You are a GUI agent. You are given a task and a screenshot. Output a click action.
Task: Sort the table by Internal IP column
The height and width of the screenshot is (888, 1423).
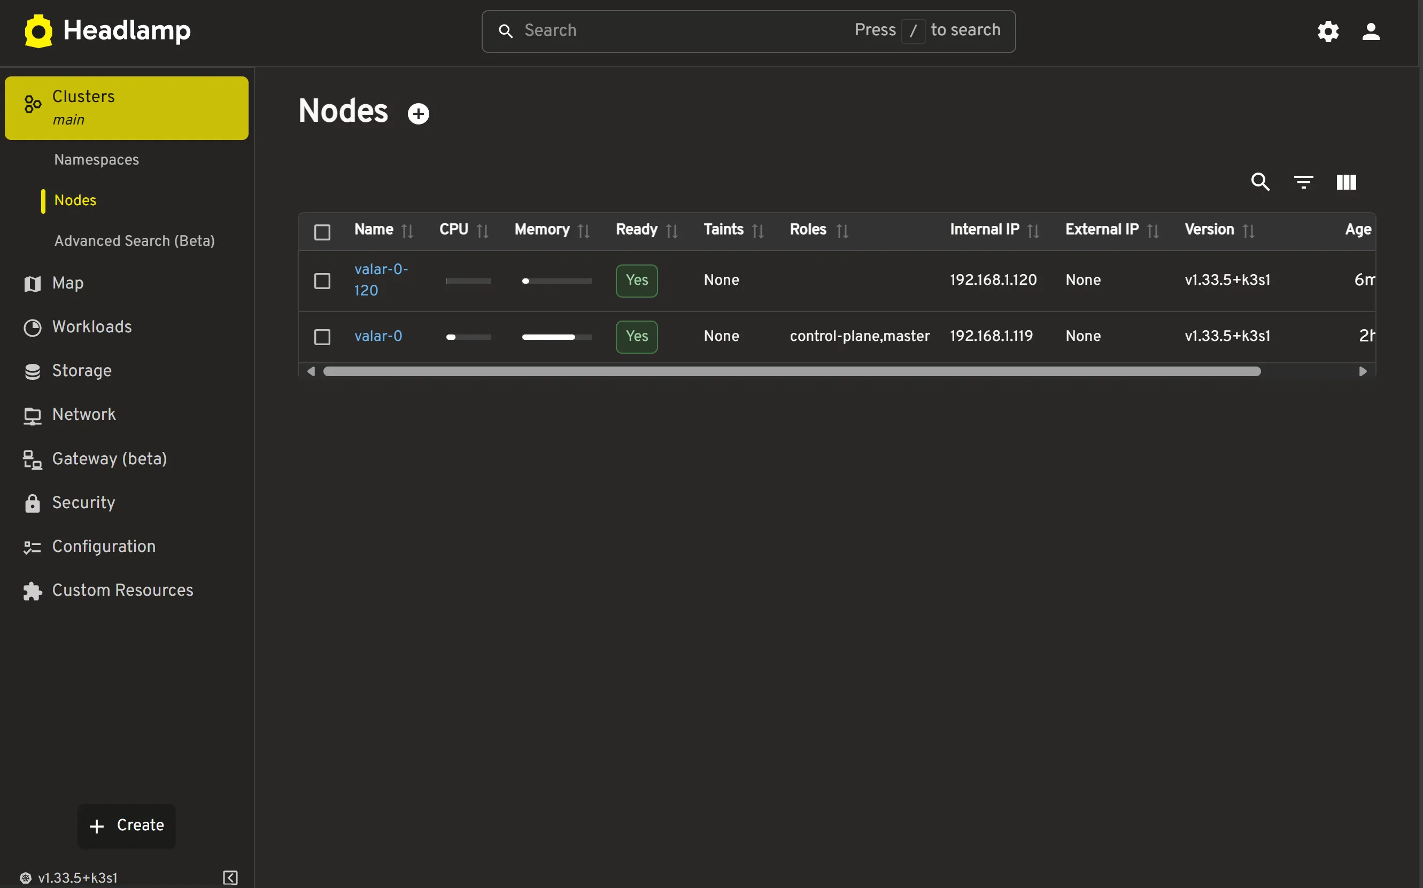(x=1033, y=230)
